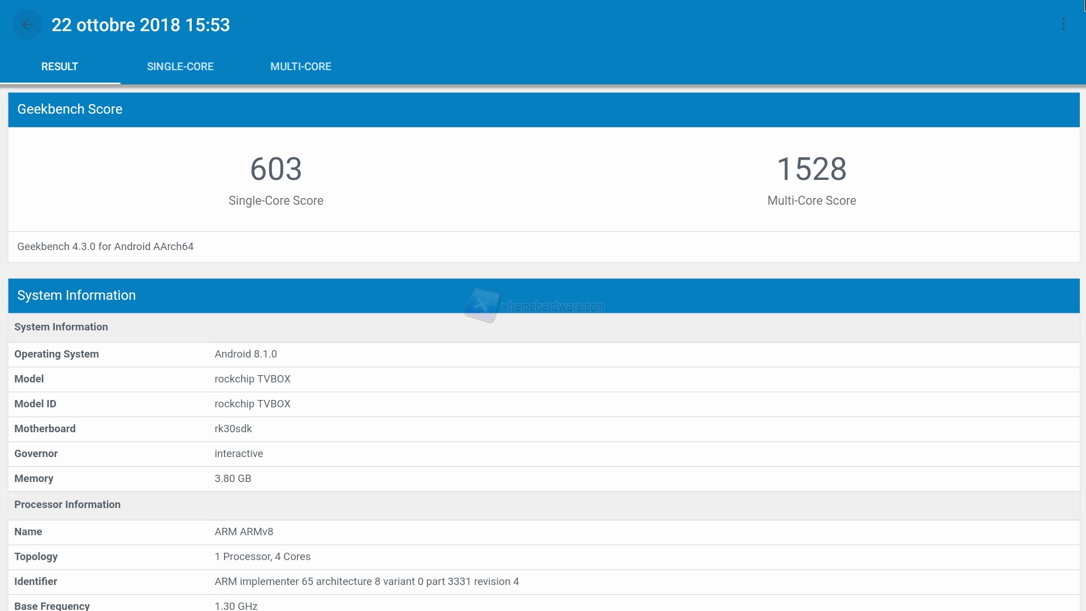Click the date title 22 ottobre 2018

(x=140, y=25)
